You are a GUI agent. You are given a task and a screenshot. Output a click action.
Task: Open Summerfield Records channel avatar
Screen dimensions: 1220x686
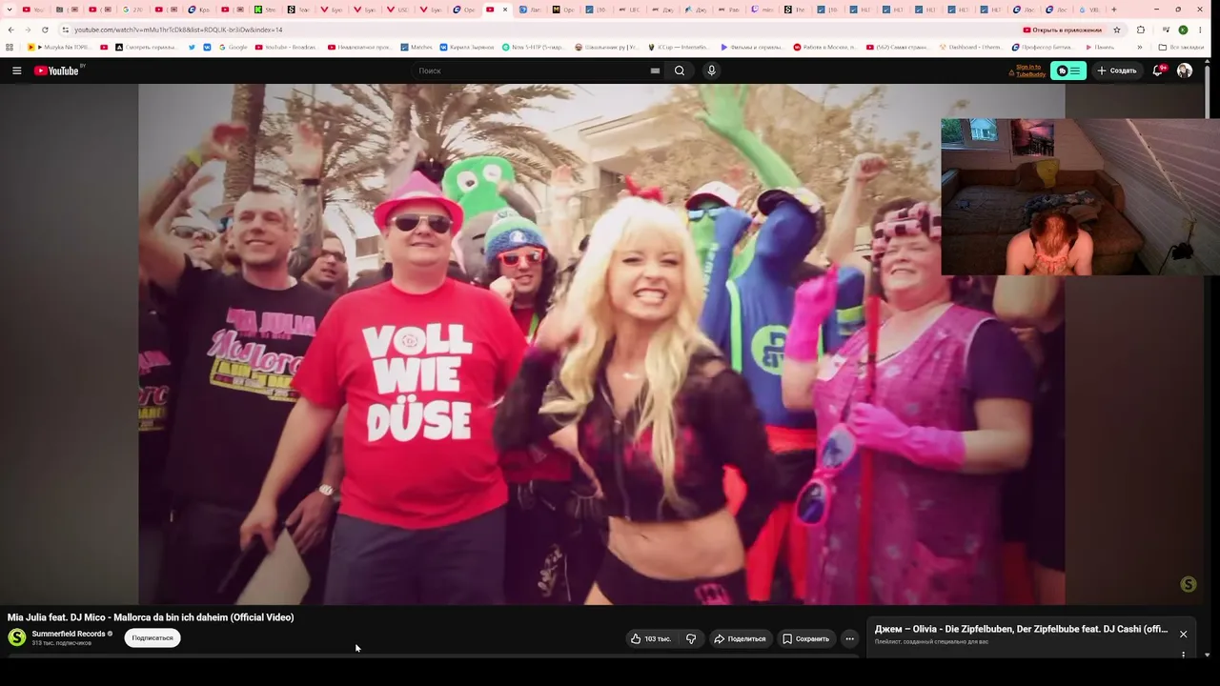click(17, 637)
